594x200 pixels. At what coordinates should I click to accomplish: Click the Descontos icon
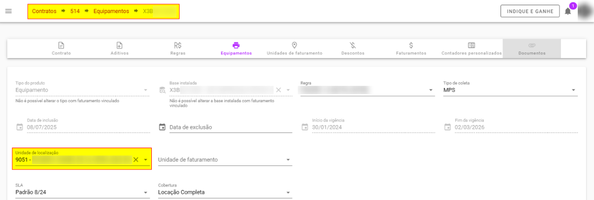point(353,45)
